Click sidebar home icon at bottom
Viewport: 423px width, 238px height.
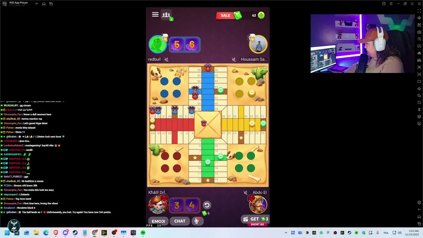pos(419,217)
